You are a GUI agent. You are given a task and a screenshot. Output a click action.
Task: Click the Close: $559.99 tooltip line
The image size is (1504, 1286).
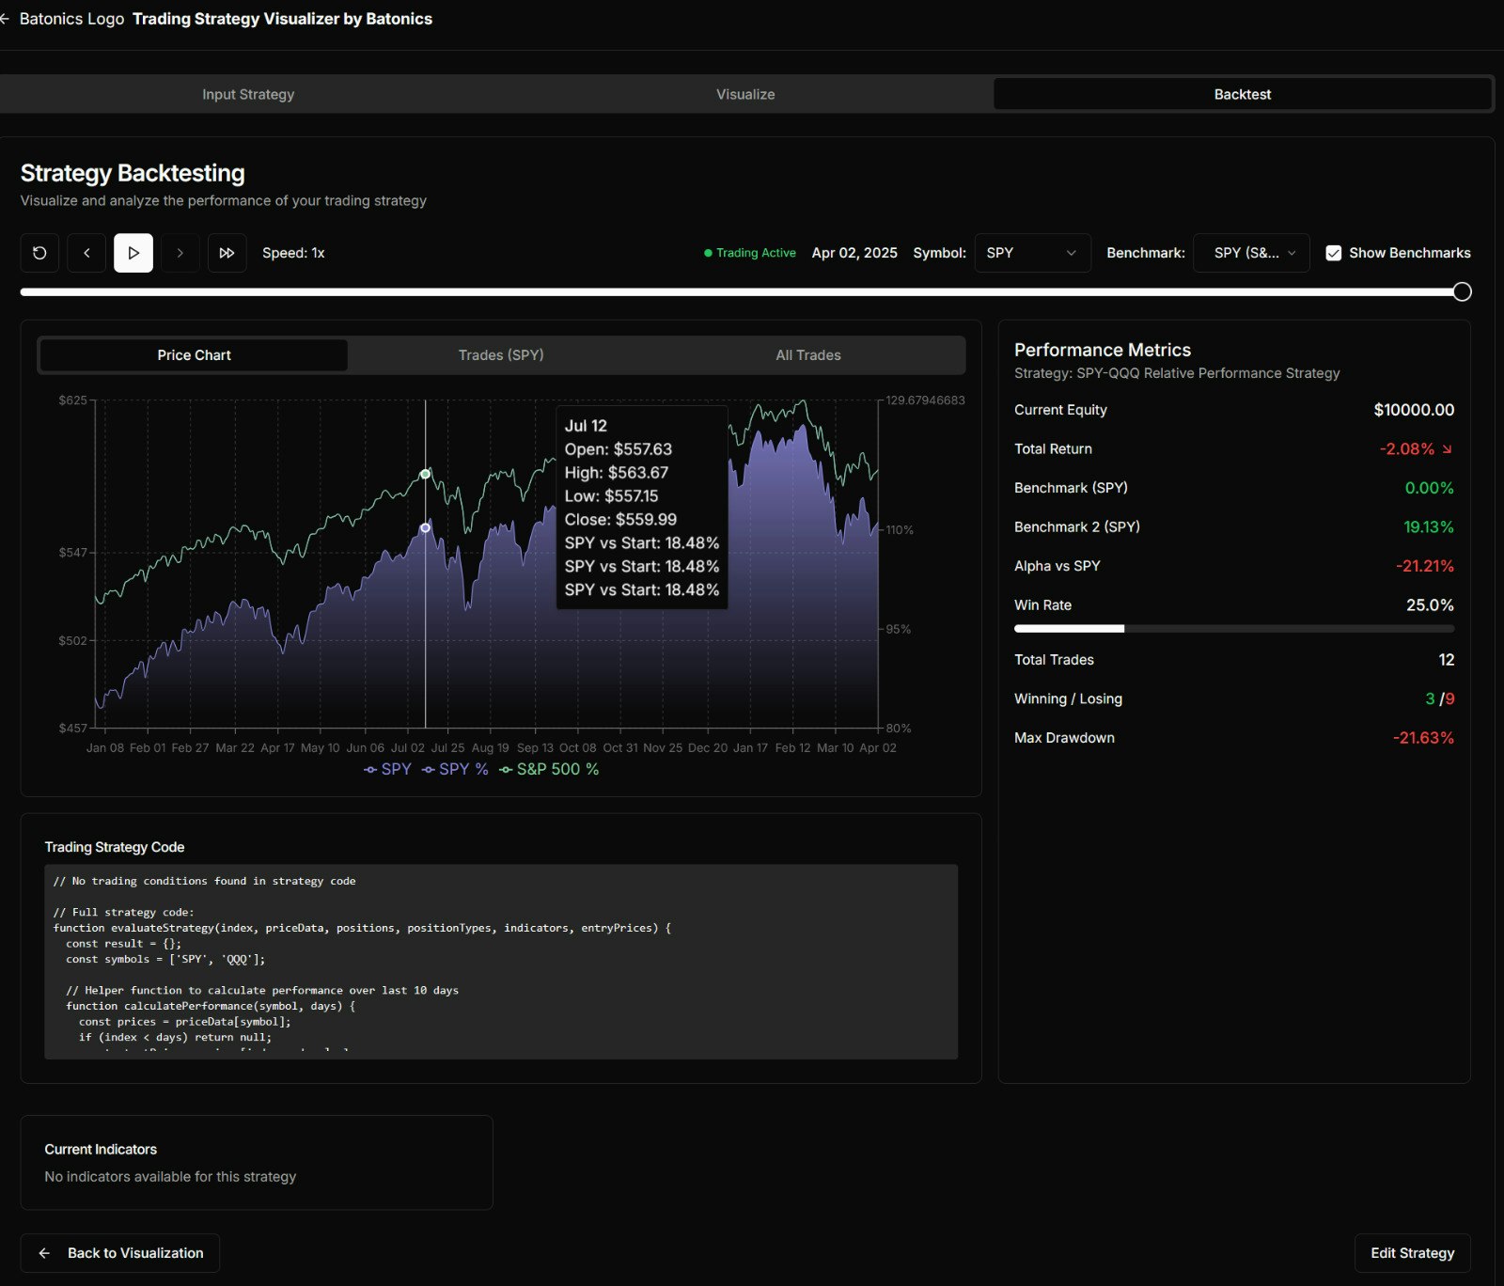click(x=620, y=520)
